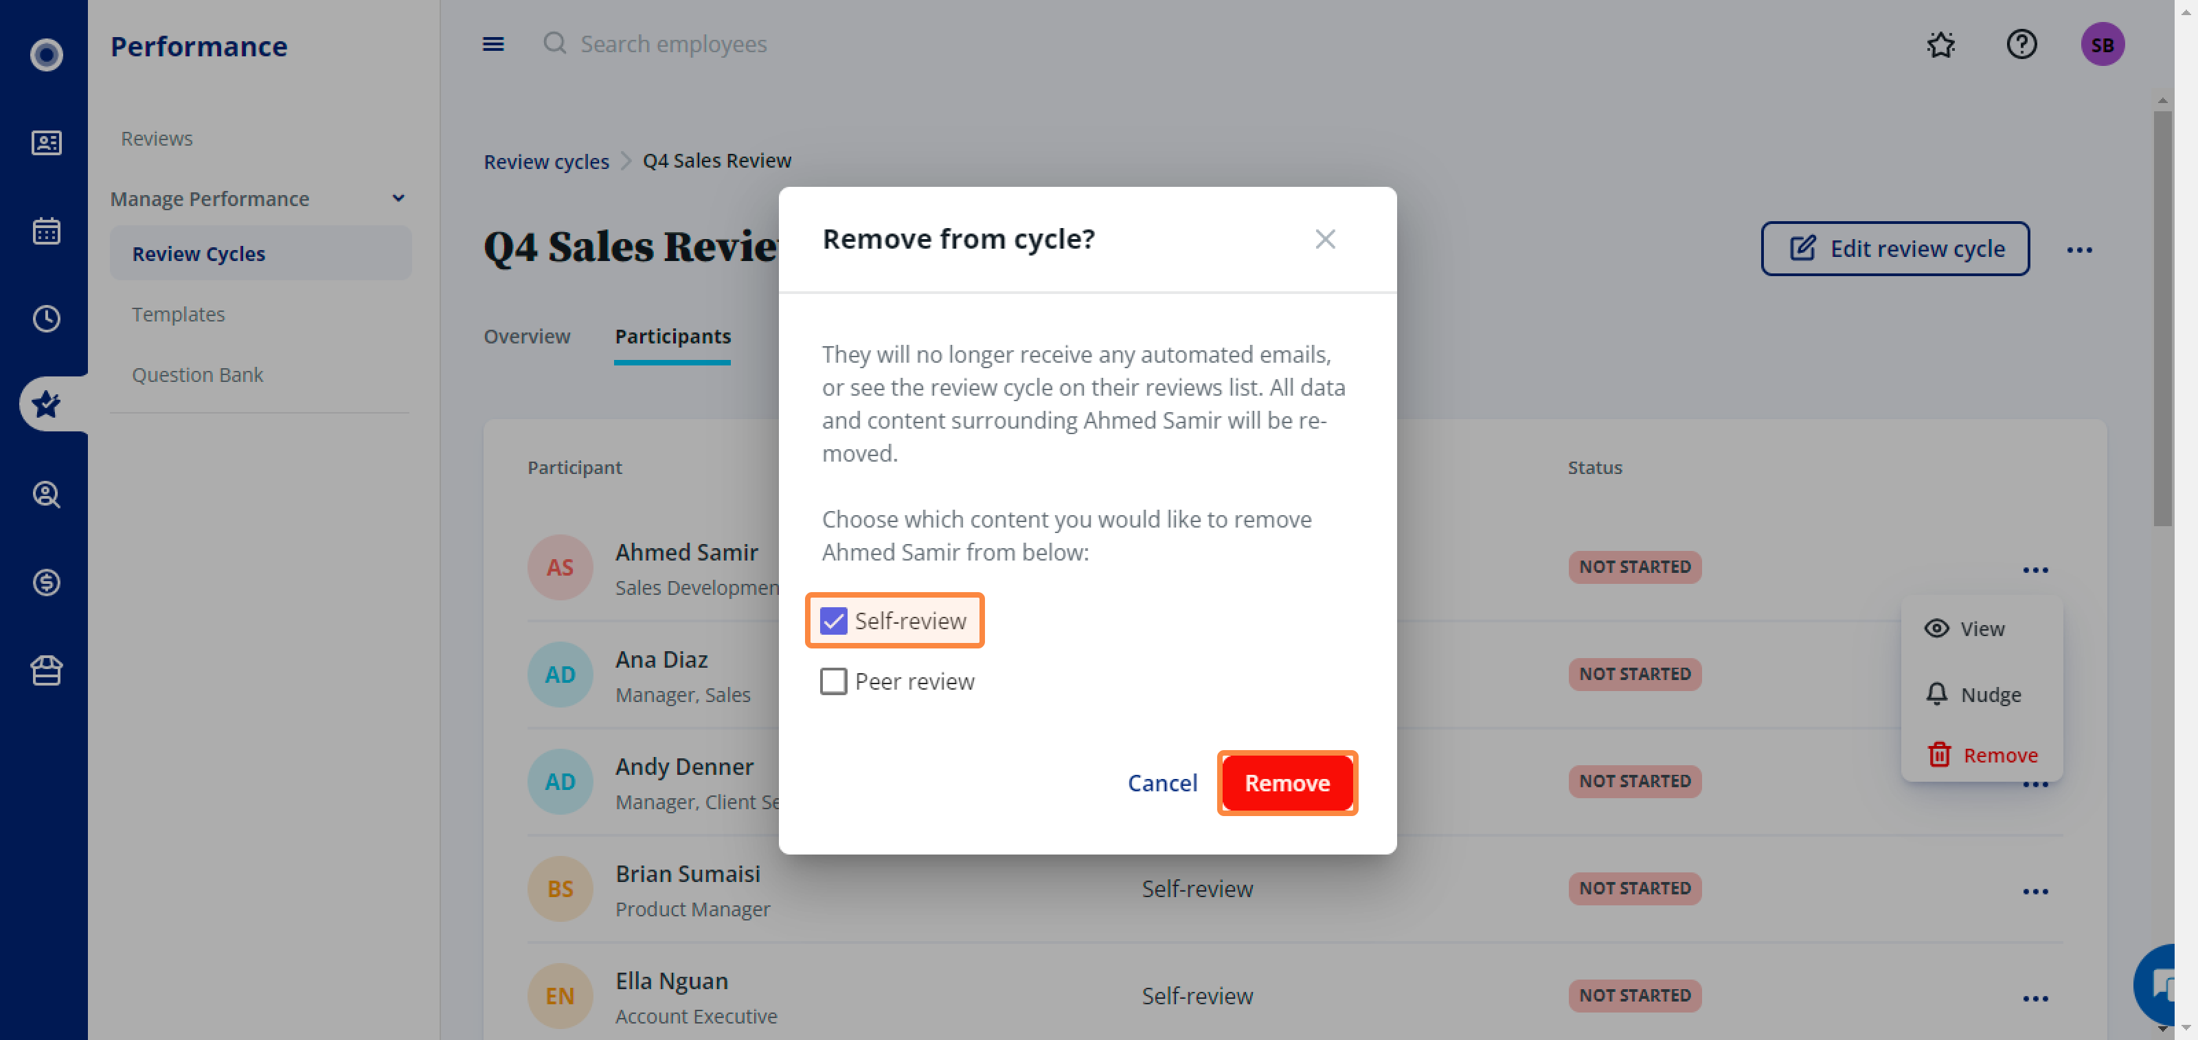2198x1040 pixels.
Task: Open the clock time tracking sidebar icon
Action: coord(46,318)
